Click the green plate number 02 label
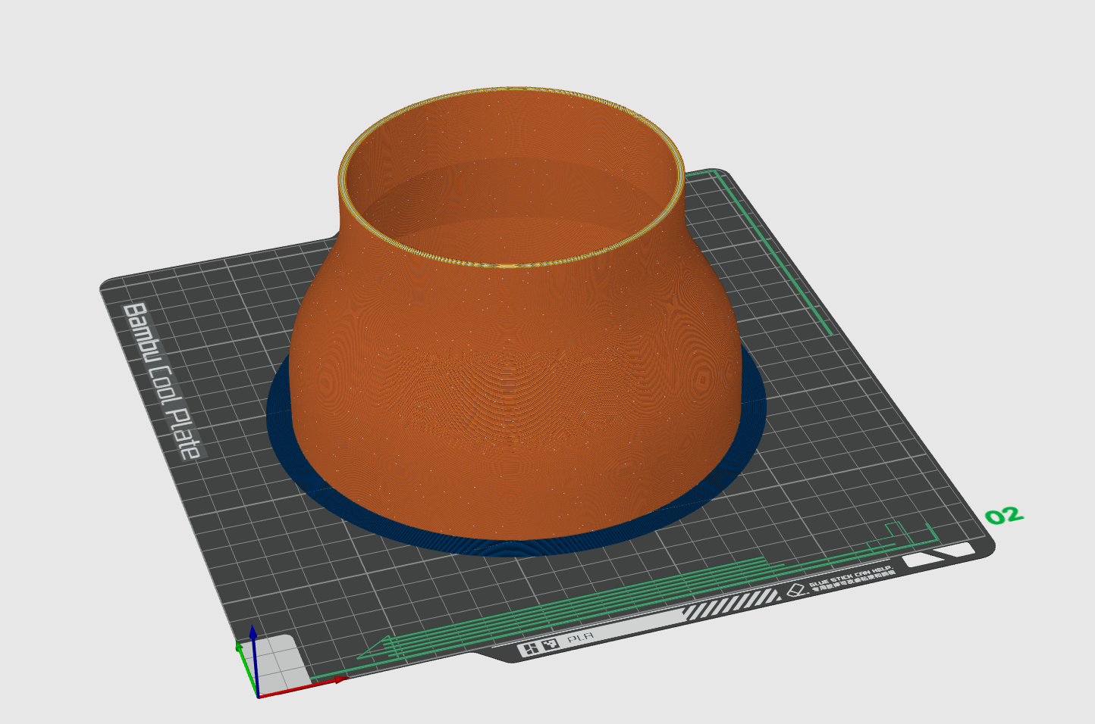 pos(1004,516)
